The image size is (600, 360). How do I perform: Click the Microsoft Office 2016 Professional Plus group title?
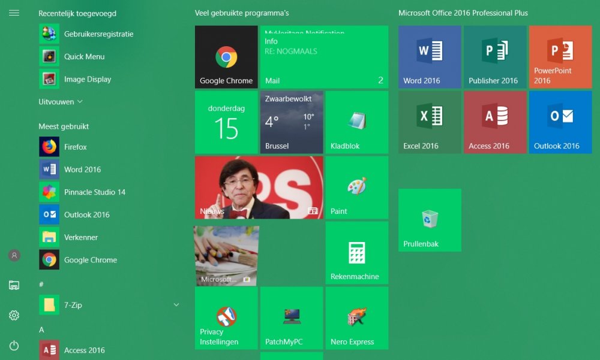point(463,13)
